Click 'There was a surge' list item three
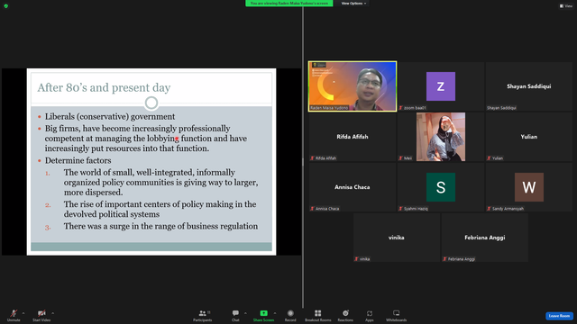The image size is (577, 324). pos(160,226)
